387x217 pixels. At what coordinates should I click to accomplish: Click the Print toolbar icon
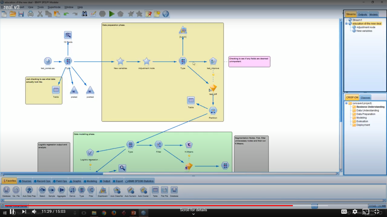tap(31, 14)
